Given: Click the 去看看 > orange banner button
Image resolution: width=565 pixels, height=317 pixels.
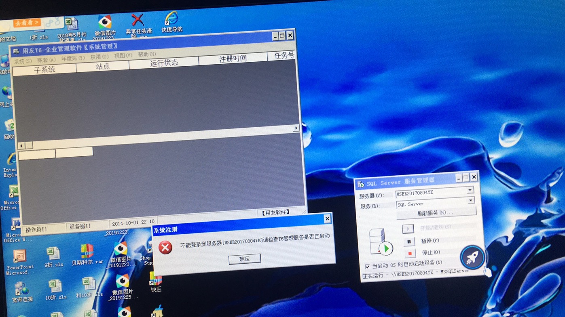Looking at the screenshot, I should 27,23.
